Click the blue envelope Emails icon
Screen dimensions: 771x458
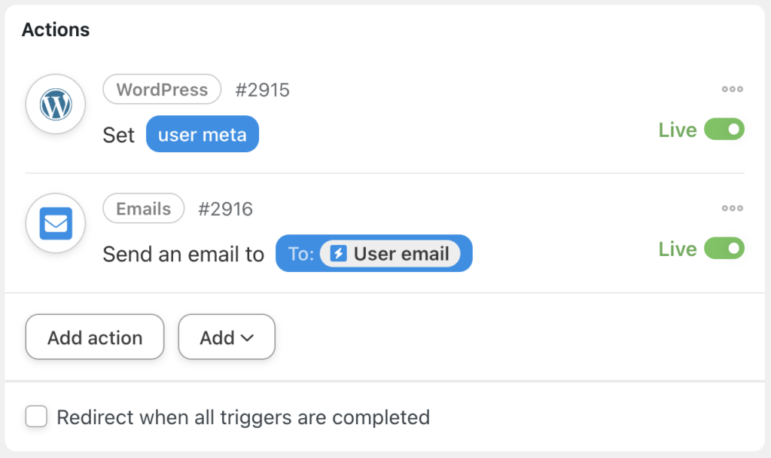click(x=56, y=223)
